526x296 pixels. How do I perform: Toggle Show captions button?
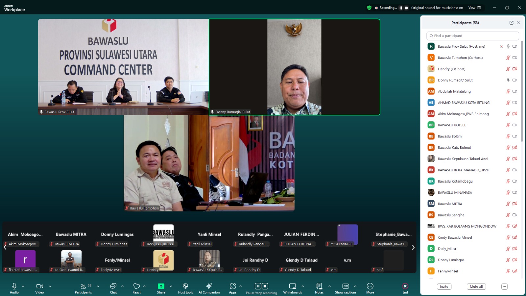tap(346, 286)
